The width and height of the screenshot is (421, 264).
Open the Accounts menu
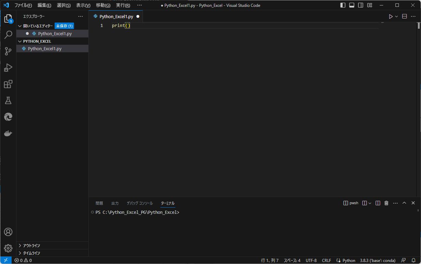click(x=8, y=232)
